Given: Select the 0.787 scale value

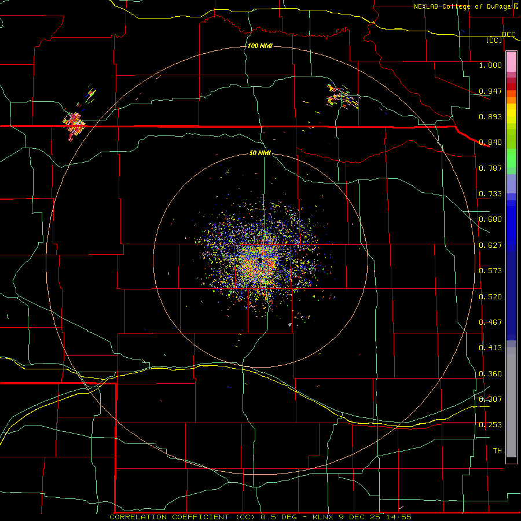Looking at the screenshot, I should tap(490, 168).
